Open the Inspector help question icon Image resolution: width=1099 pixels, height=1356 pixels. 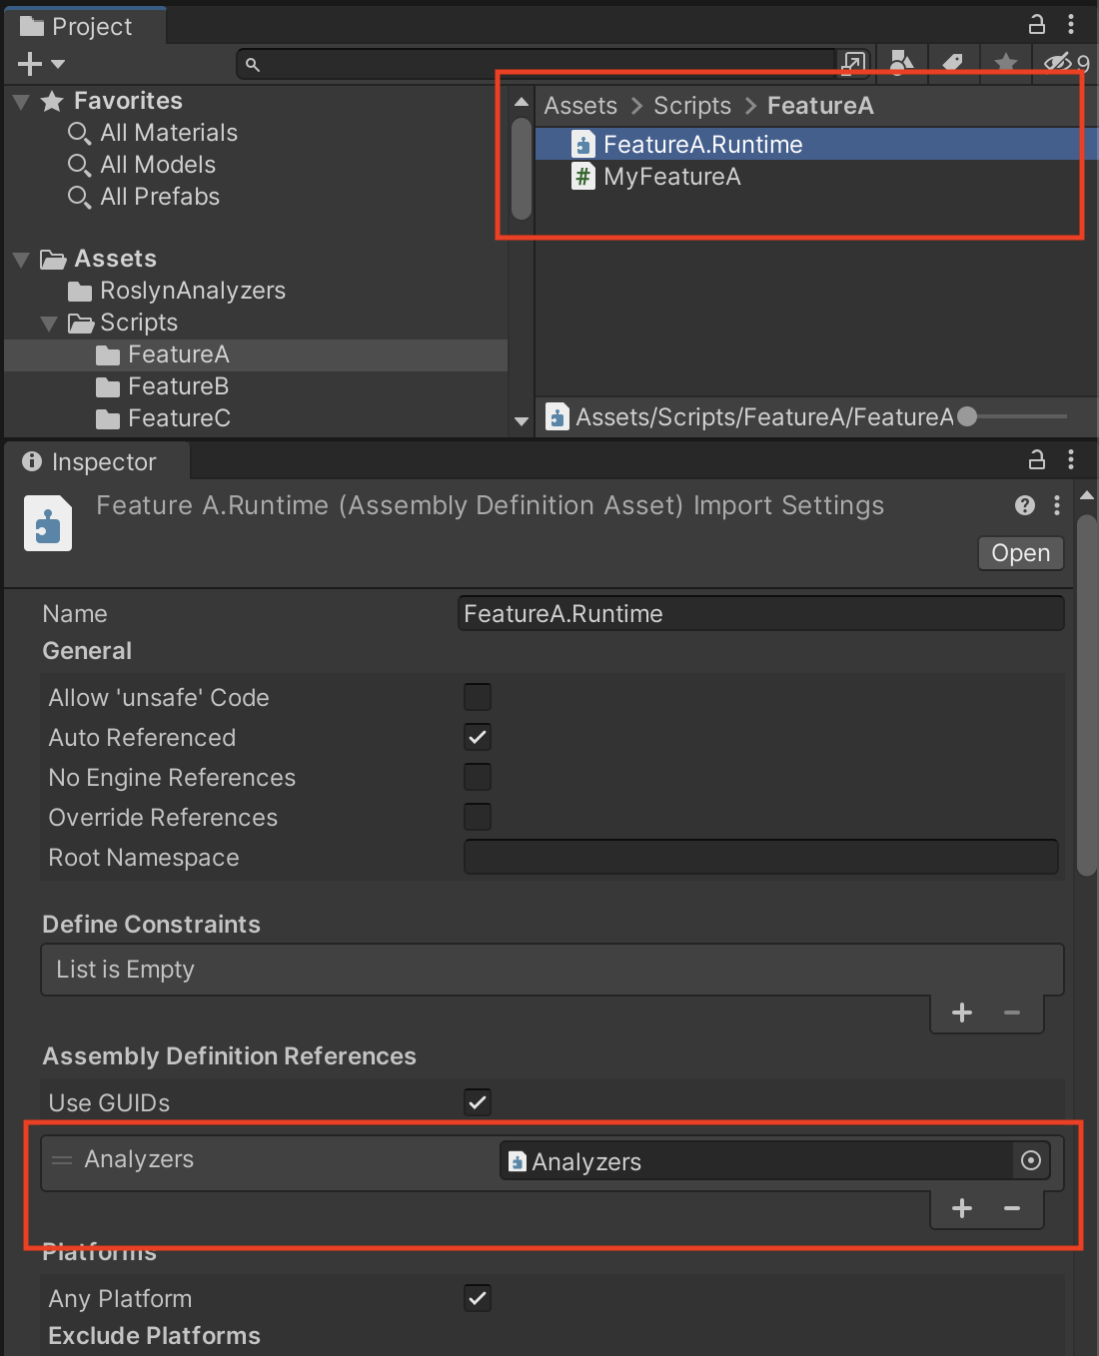[1025, 505]
